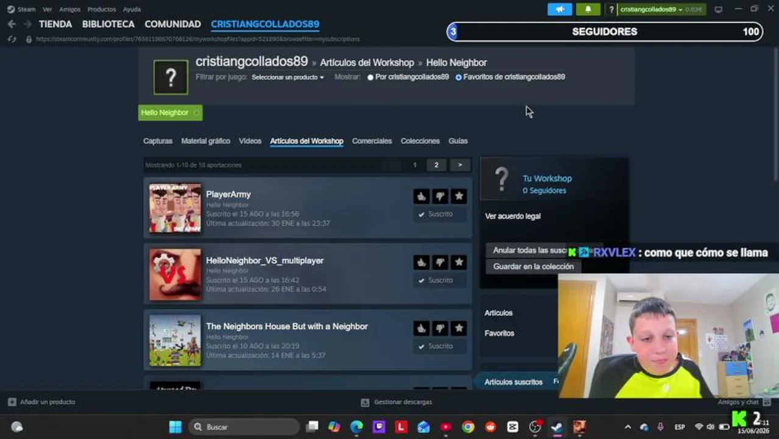Click the Steam URL address bar

(x=197, y=39)
